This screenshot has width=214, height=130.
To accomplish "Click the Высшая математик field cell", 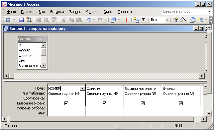I will pos(143,89).
